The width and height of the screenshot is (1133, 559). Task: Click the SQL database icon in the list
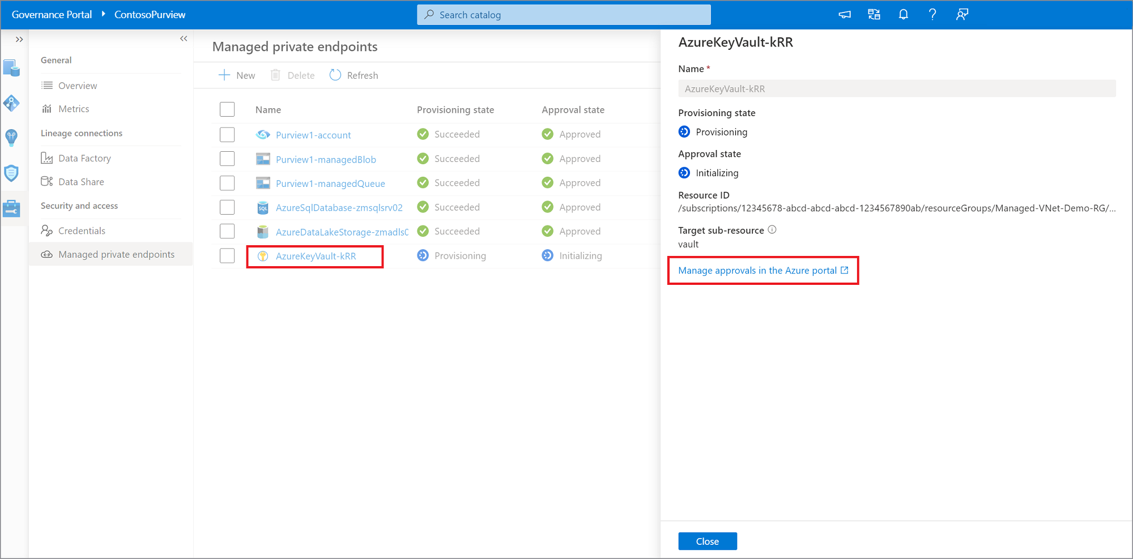(263, 207)
